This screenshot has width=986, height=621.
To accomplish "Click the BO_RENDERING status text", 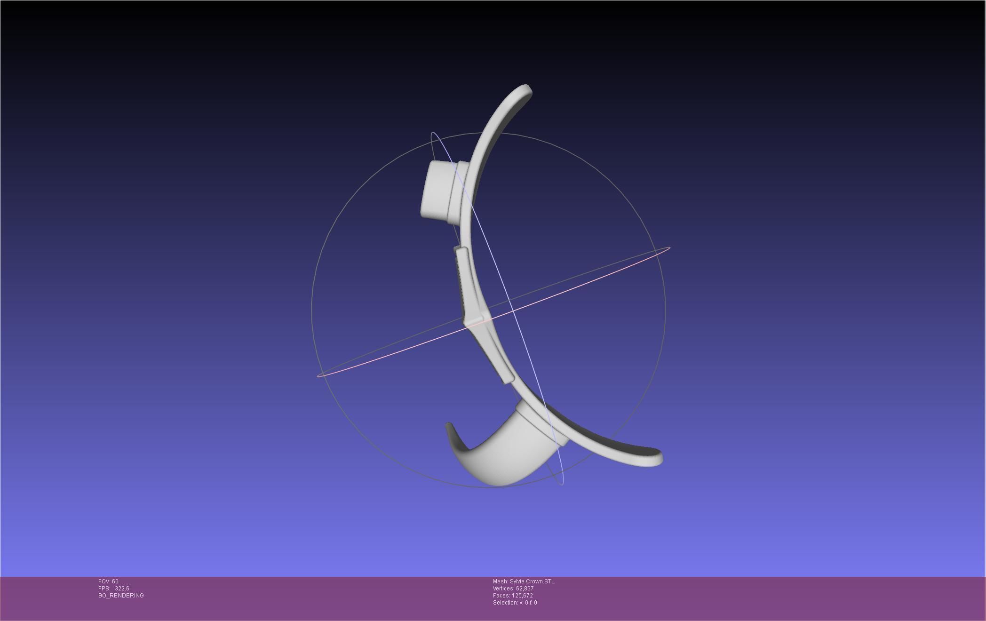I will pos(121,596).
